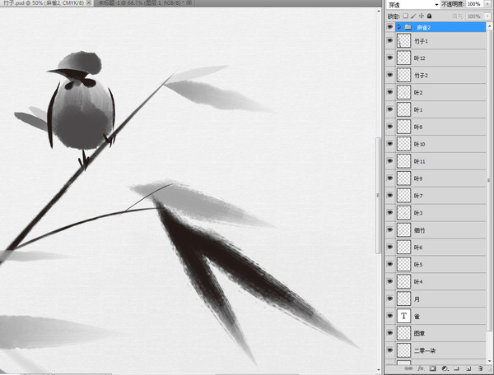Click the layers panel scroll up arrow
The width and height of the screenshot is (494, 375).
click(x=490, y=26)
